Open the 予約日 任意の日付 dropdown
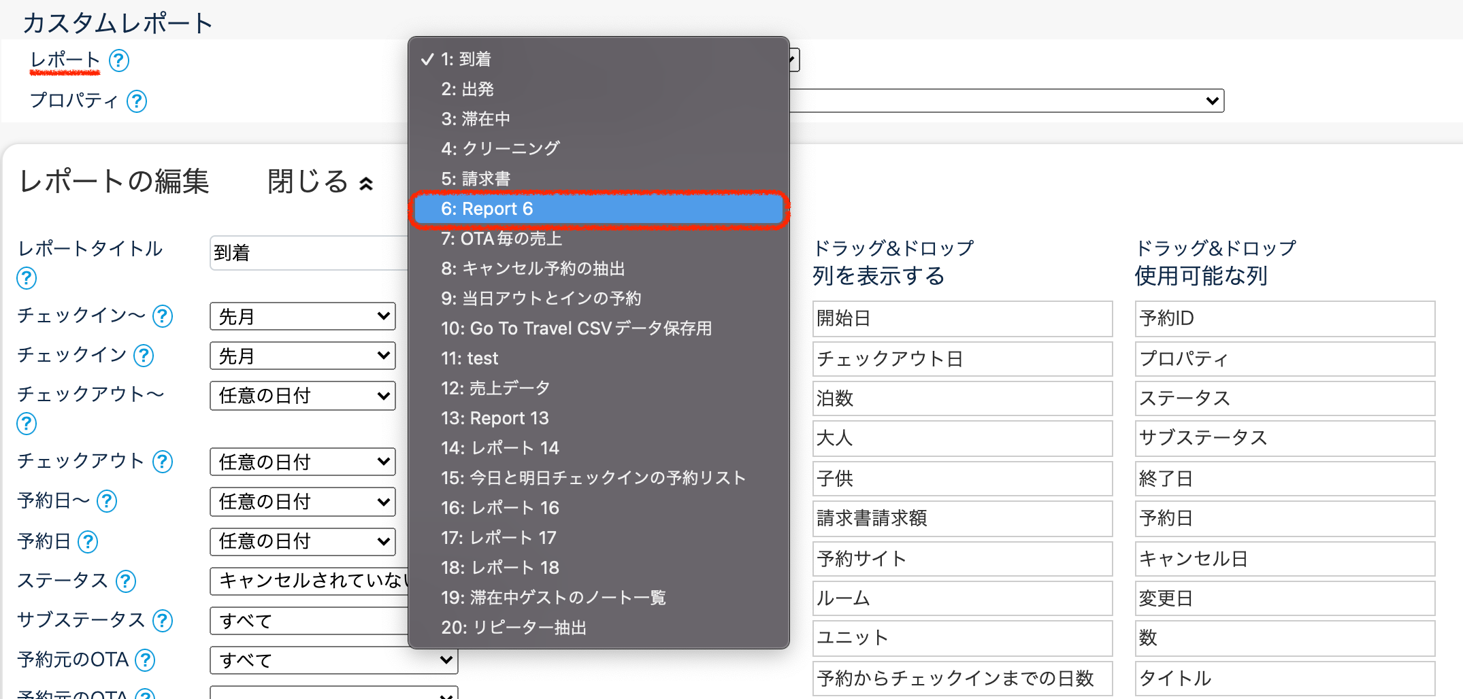 click(x=303, y=541)
